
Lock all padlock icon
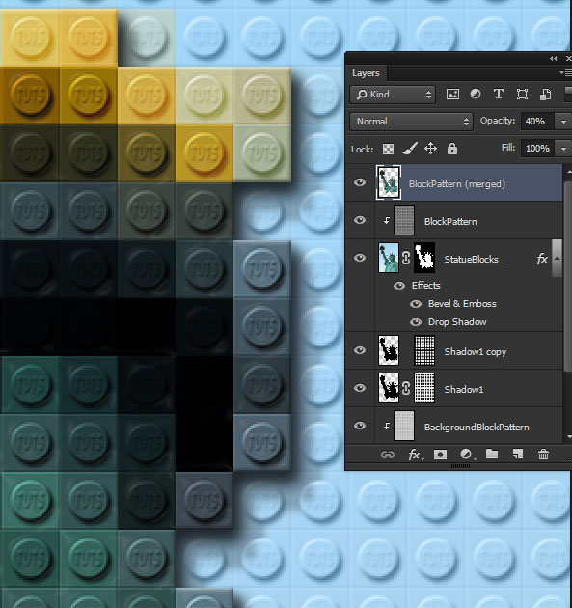(451, 149)
